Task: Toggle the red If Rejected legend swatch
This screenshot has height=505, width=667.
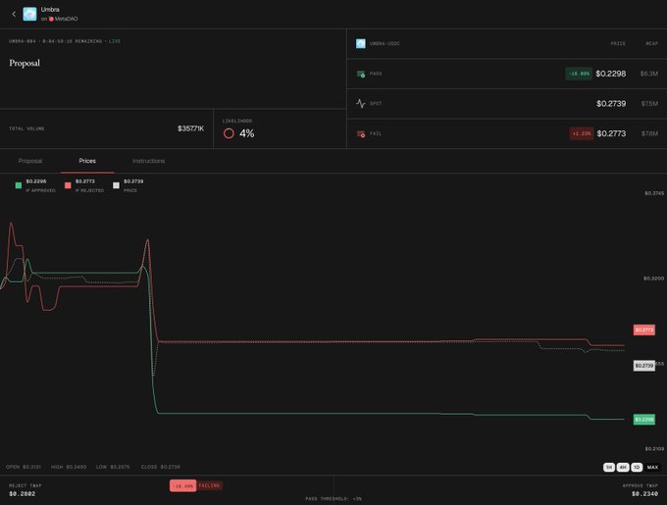Action: click(x=68, y=185)
